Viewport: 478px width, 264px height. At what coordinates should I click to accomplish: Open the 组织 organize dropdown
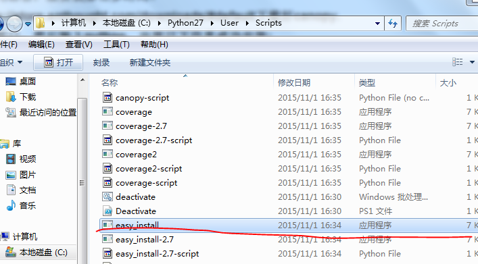[11, 62]
